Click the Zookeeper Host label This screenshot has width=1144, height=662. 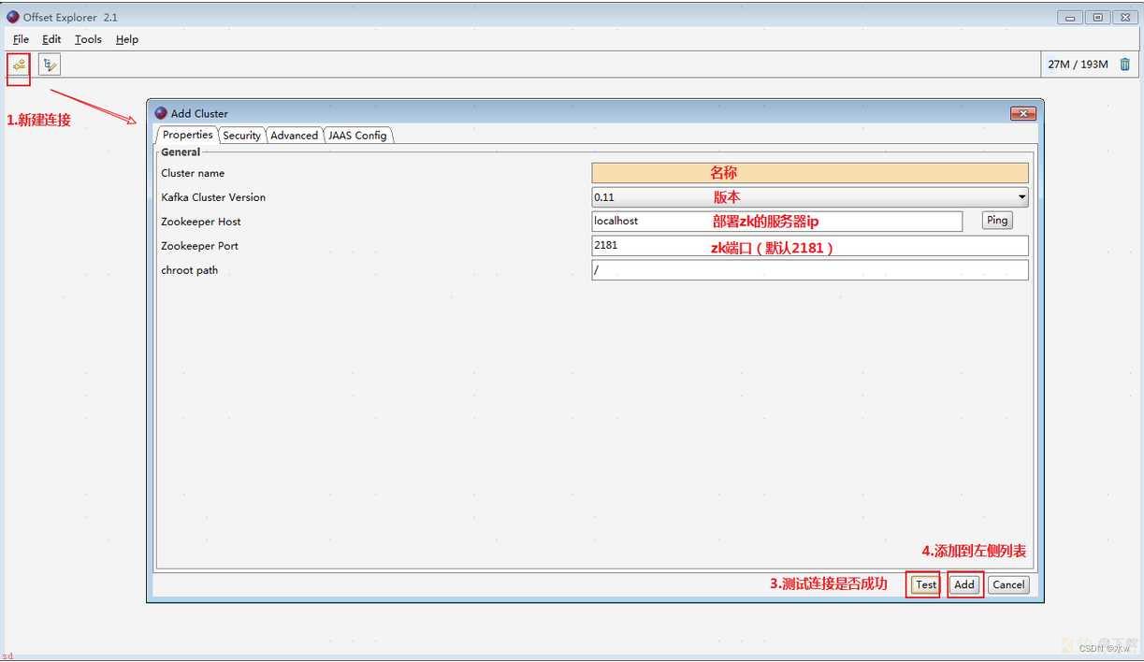point(201,222)
